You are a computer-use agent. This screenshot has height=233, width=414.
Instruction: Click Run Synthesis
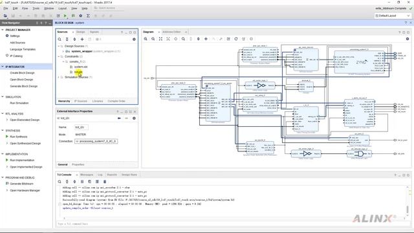(19, 137)
